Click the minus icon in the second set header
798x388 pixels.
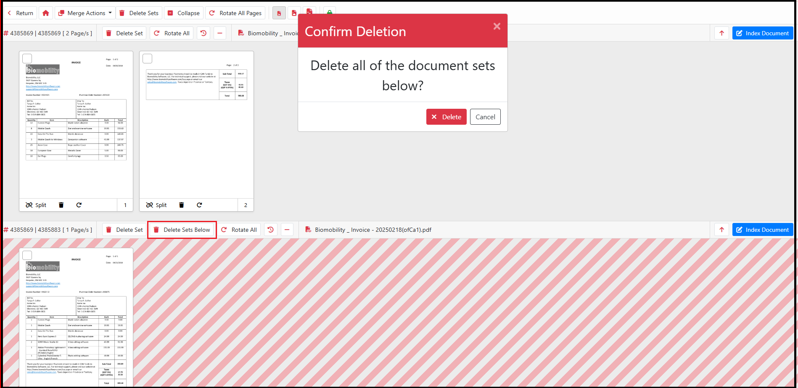pos(287,230)
